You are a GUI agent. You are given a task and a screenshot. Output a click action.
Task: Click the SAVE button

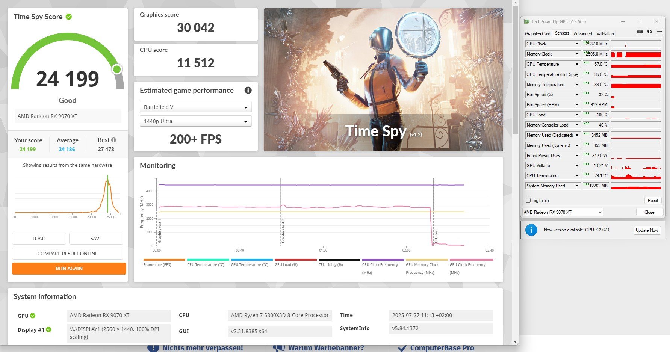[96, 239]
